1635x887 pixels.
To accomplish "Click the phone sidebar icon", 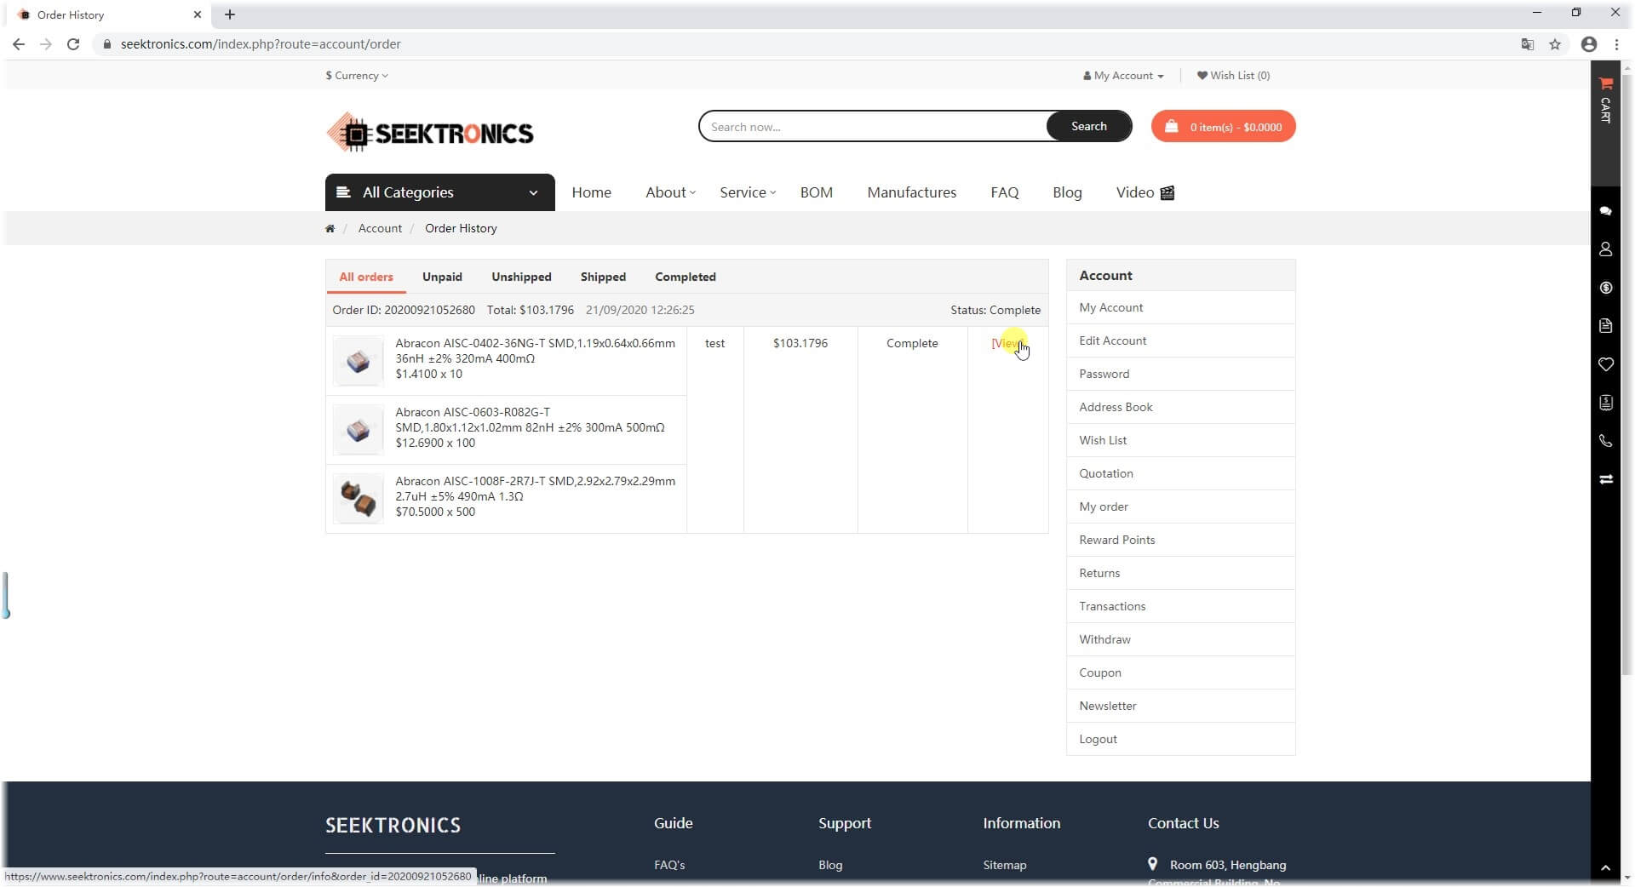I will pos(1605,441).
